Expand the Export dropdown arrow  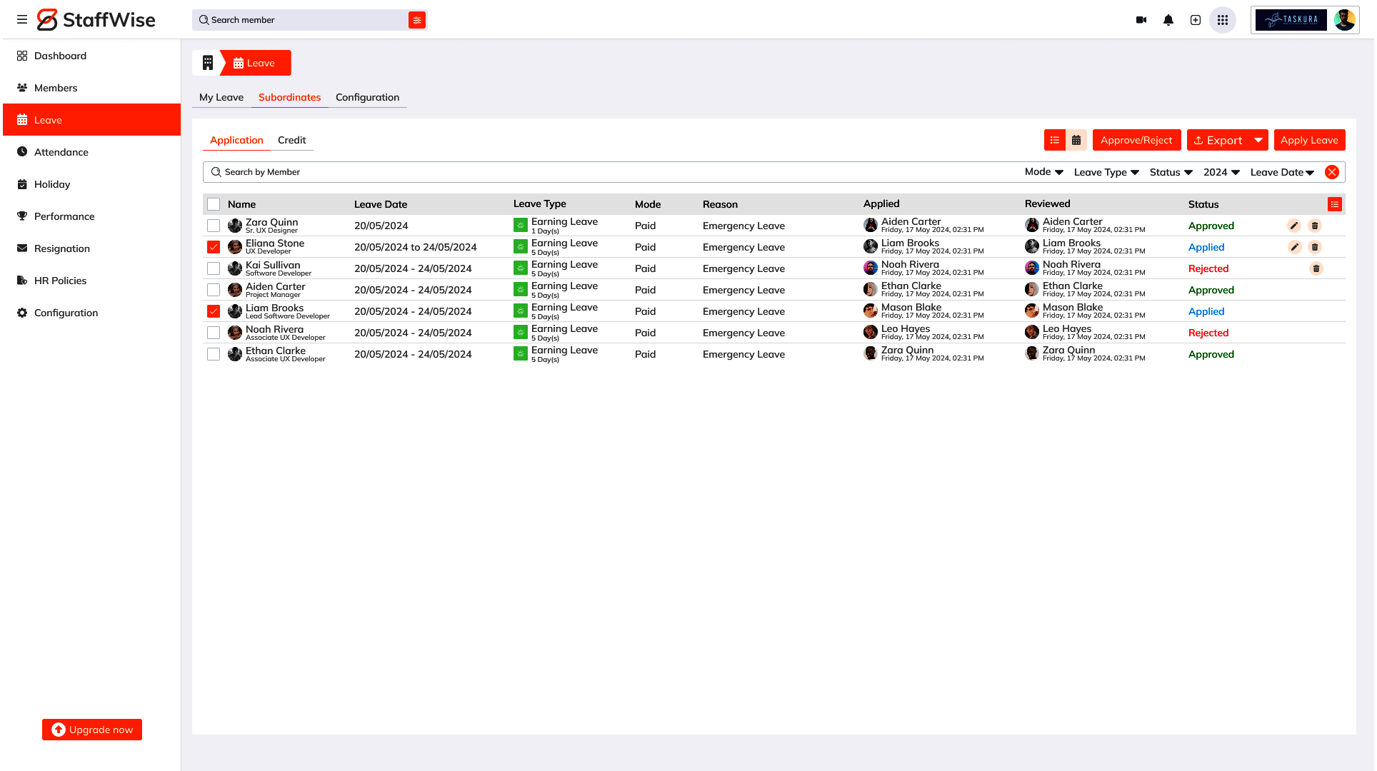(1258, 140)
